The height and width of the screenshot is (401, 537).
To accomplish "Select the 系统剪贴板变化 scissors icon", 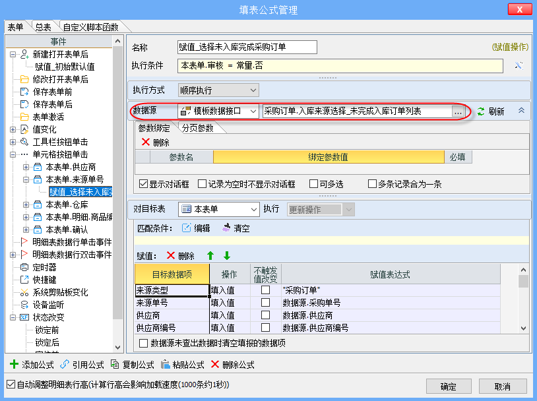I will (24, 292).
